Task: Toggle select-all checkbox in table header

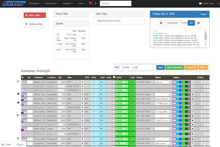Action: [x=114, y=77]
